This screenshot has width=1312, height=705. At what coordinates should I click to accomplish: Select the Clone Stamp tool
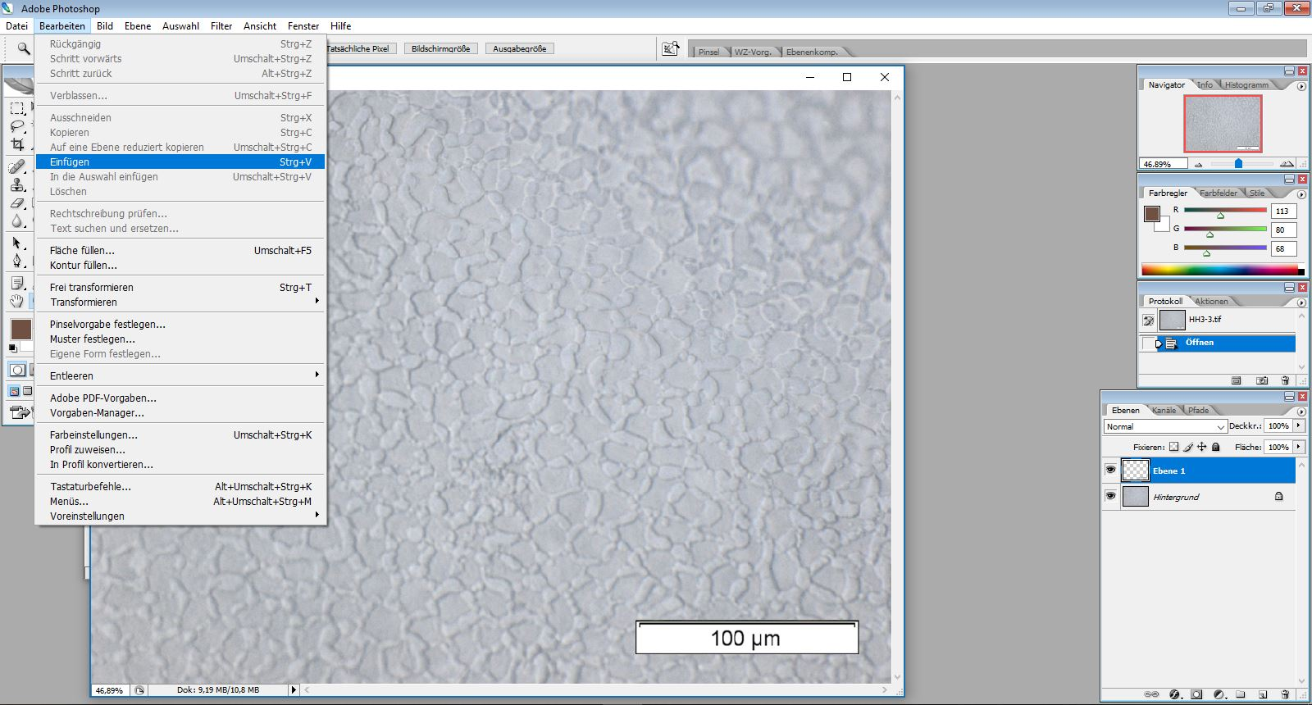(17, 185)
